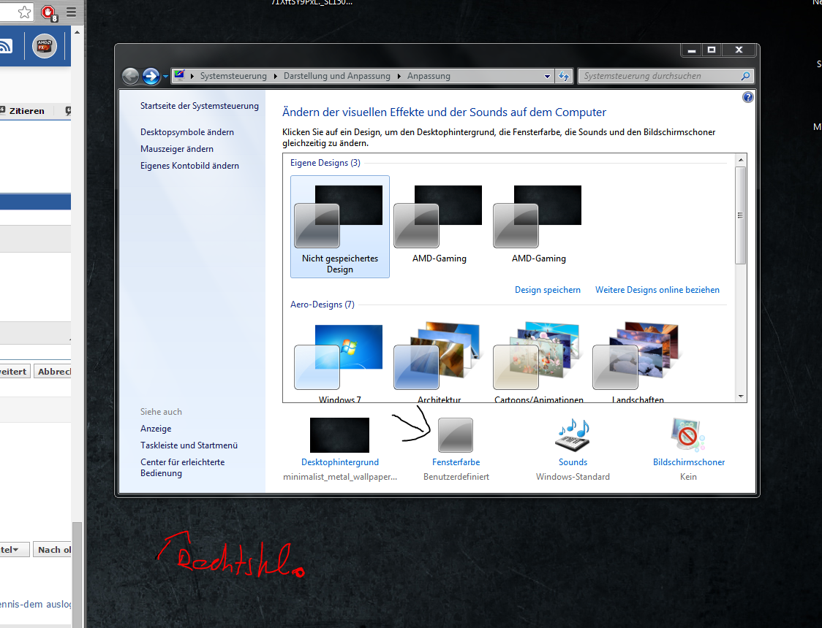Click the theme list scroll-up arrow

click(741, 160)
